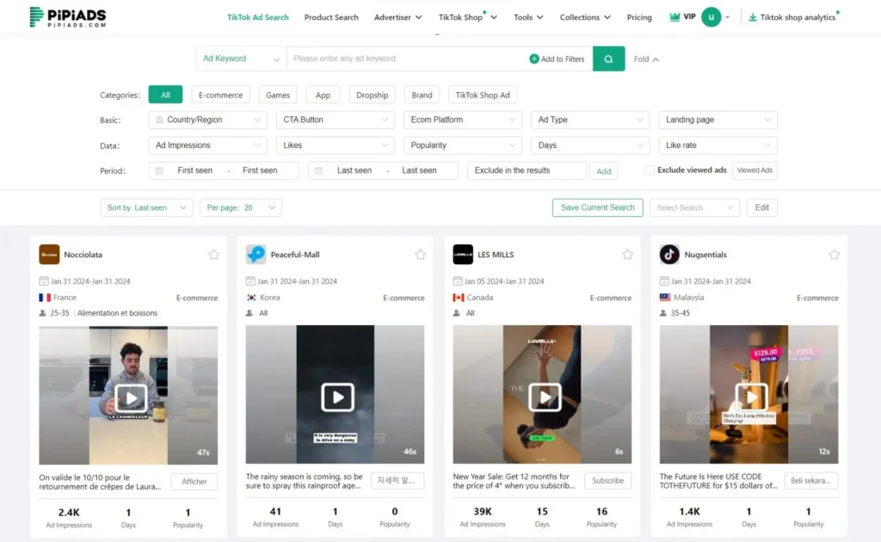Open the Country/Region dropdown

click(206, 120)
